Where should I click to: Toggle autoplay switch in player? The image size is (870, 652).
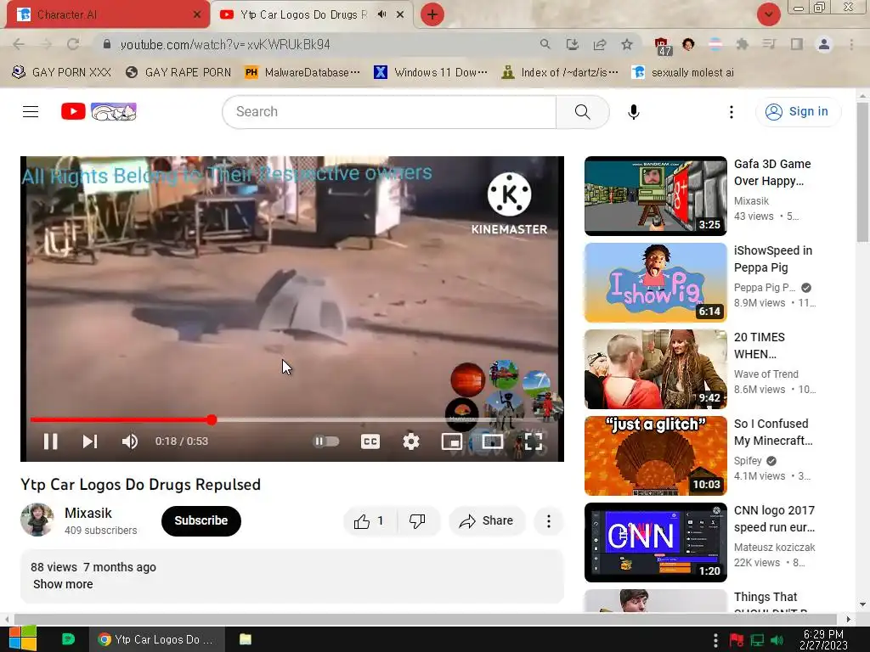click(326, 441)
